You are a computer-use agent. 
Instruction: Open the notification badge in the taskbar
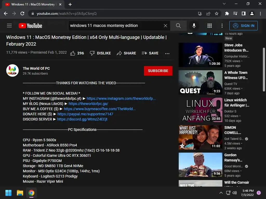259,193
